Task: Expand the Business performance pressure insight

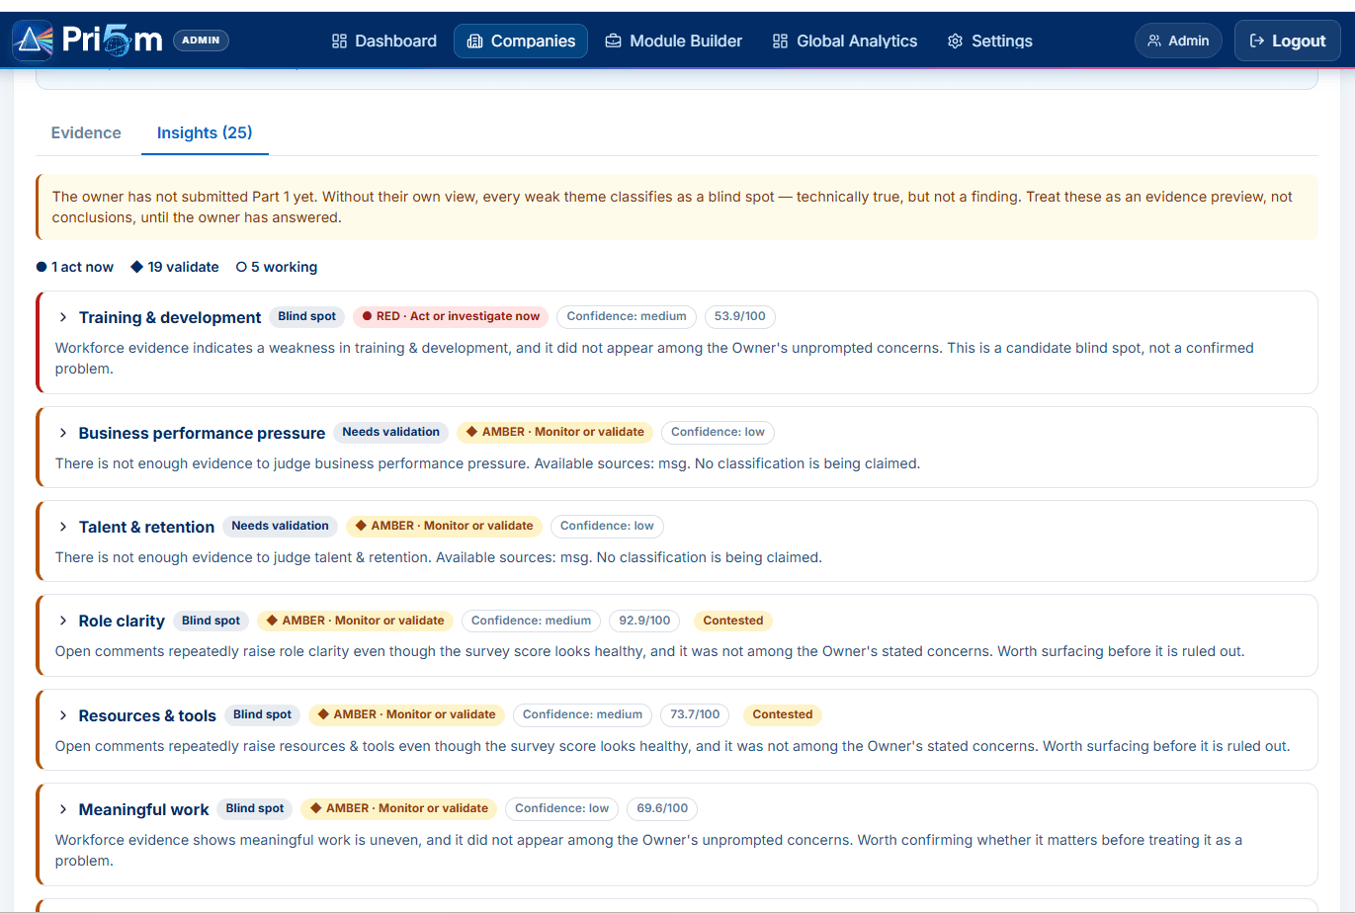Action: [62, 433]
